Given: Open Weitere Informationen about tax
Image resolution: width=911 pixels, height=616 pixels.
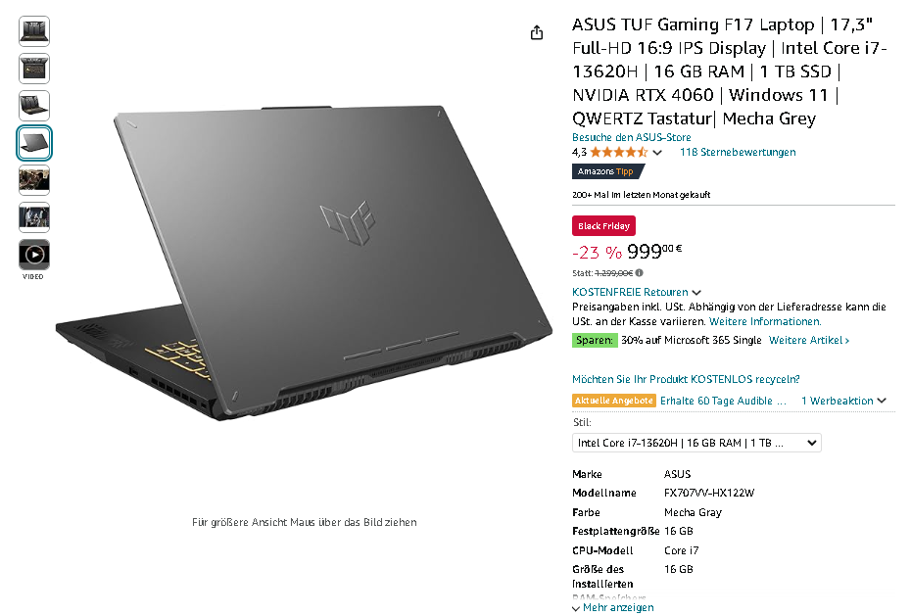Looking at the screenshot, I should point(765,321).
